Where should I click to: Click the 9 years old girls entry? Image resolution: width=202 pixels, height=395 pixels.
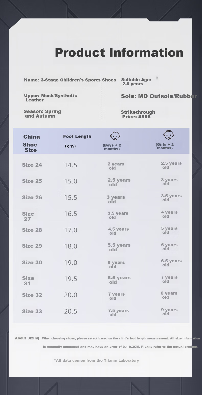169,312
